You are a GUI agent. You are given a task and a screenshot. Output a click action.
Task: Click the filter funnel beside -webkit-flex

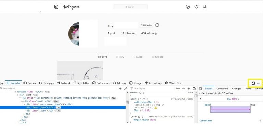point(163,105)
